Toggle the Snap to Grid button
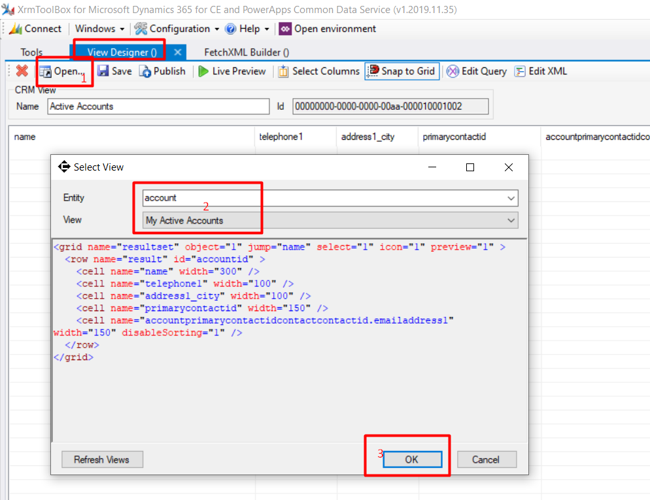Screen dimensions: 650x500 pos(402,71)
